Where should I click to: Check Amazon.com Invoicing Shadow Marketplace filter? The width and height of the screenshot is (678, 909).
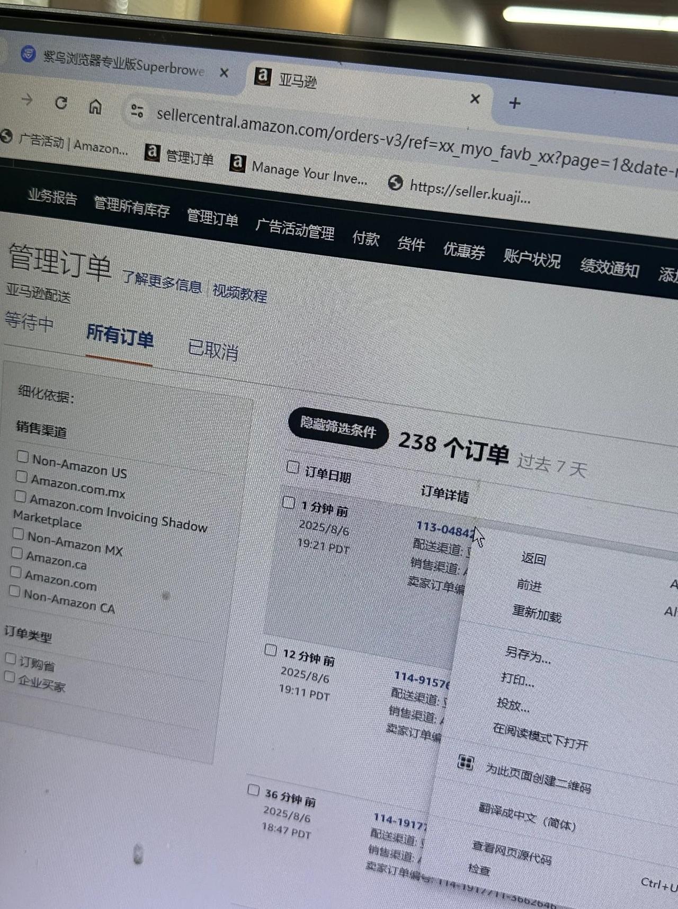point(20,496)
